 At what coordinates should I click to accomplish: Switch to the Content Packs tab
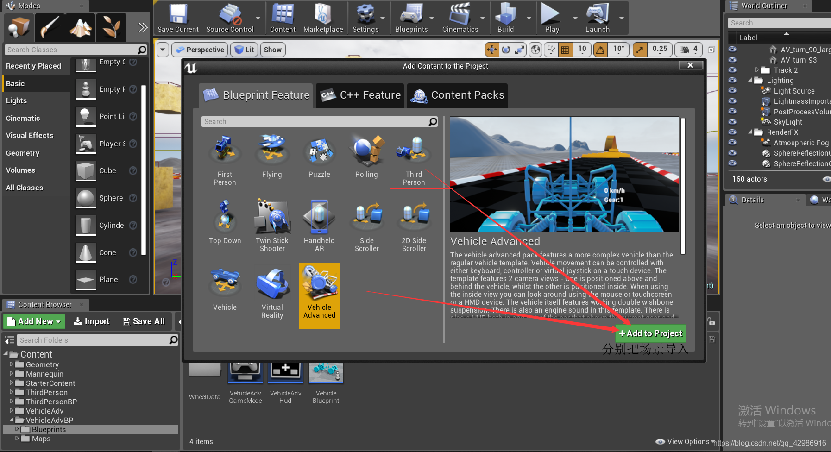pos(458,95)
